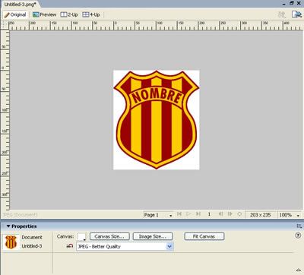Click the icon left of the export format dropdown
Image resolution: width=304 pixels, height=275 pixels.
[x=70, y=246]
